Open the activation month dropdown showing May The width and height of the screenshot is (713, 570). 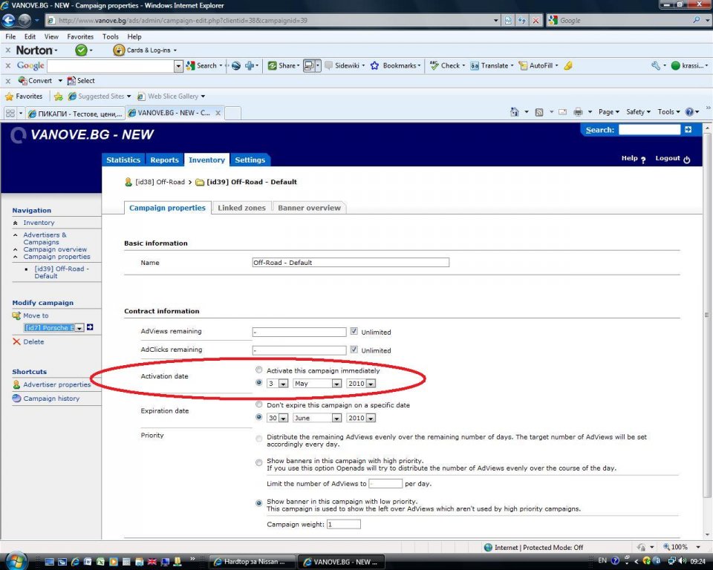coord(316,384)
